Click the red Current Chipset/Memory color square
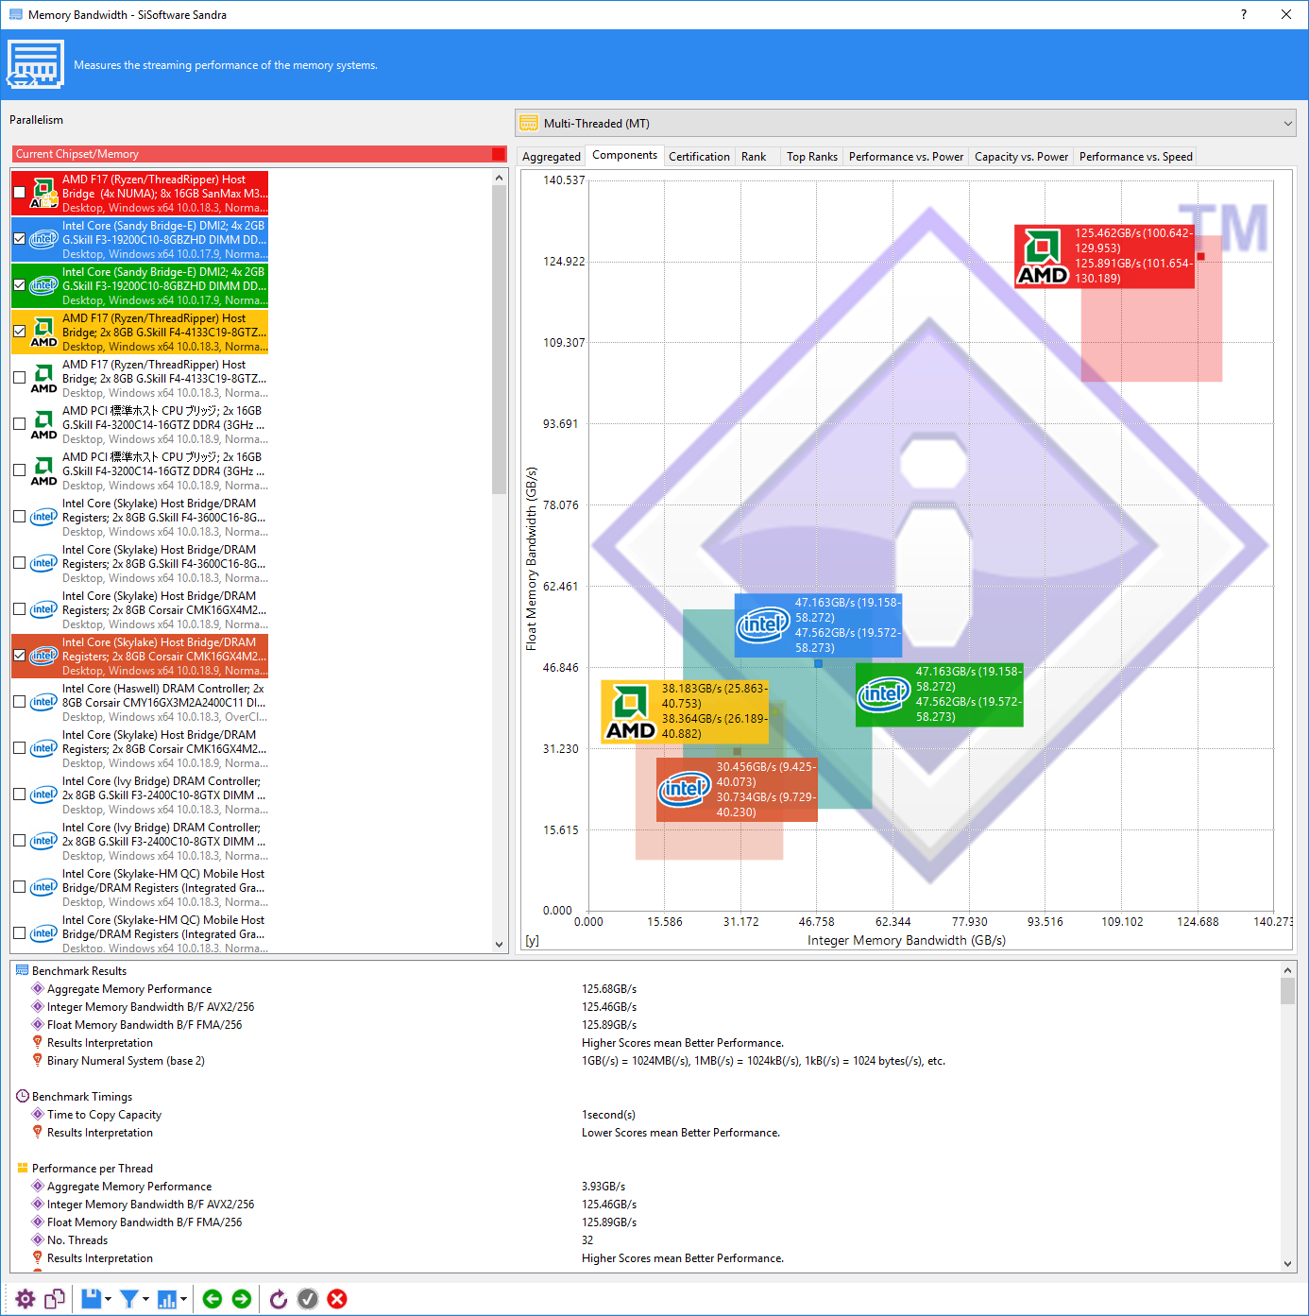Image resolution: width=1309 pixels, height=1316 pixels. click(x=499, y=154)
